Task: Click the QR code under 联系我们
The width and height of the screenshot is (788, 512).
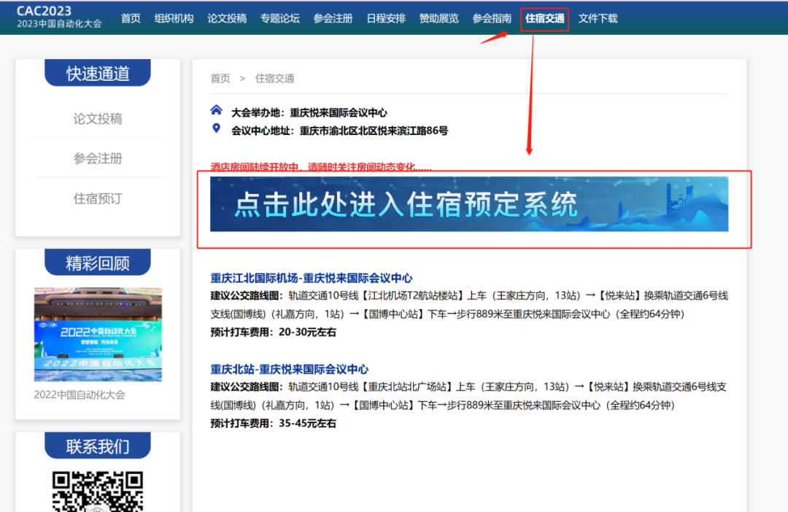Action: (x=98, y=492)
